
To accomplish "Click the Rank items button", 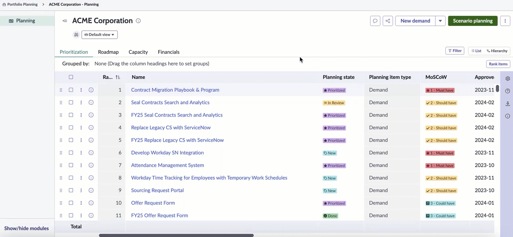I will click(498, 64).
